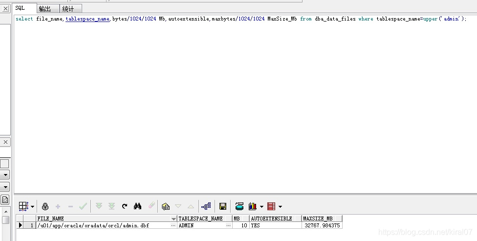The width and height of the screenshot is (477, 241).
Task: Click ellipsis button in the ADMIN cell
Action: (228, 225)
